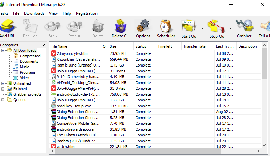Launch the Grabber toolbar icon

click(x=245, y=26)
